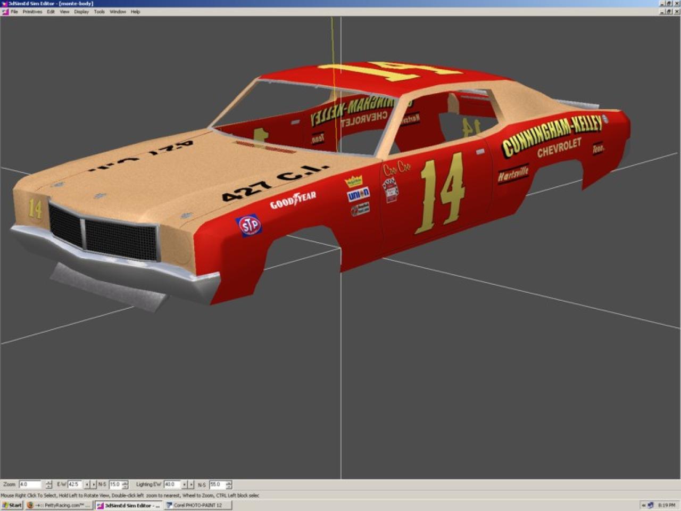This screenshot has width=681, height=511.
Task: Click the Firefox PettyRacing.com taskbar button
Action: tap(59, 505)
